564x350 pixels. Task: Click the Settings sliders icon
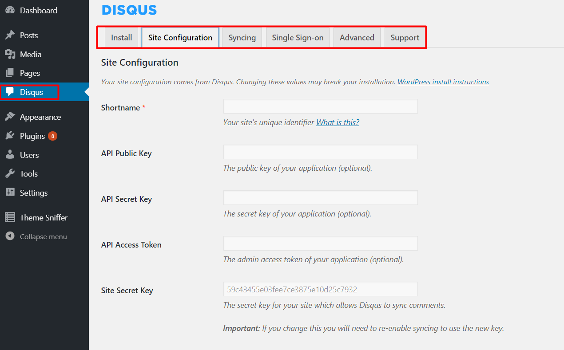coord(10,193)
